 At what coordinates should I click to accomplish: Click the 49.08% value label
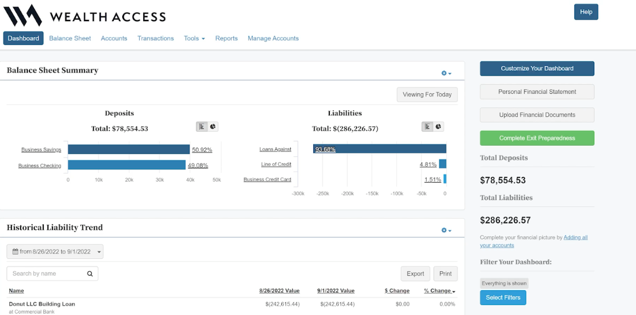pyautogui.click(x=198, y=166)
